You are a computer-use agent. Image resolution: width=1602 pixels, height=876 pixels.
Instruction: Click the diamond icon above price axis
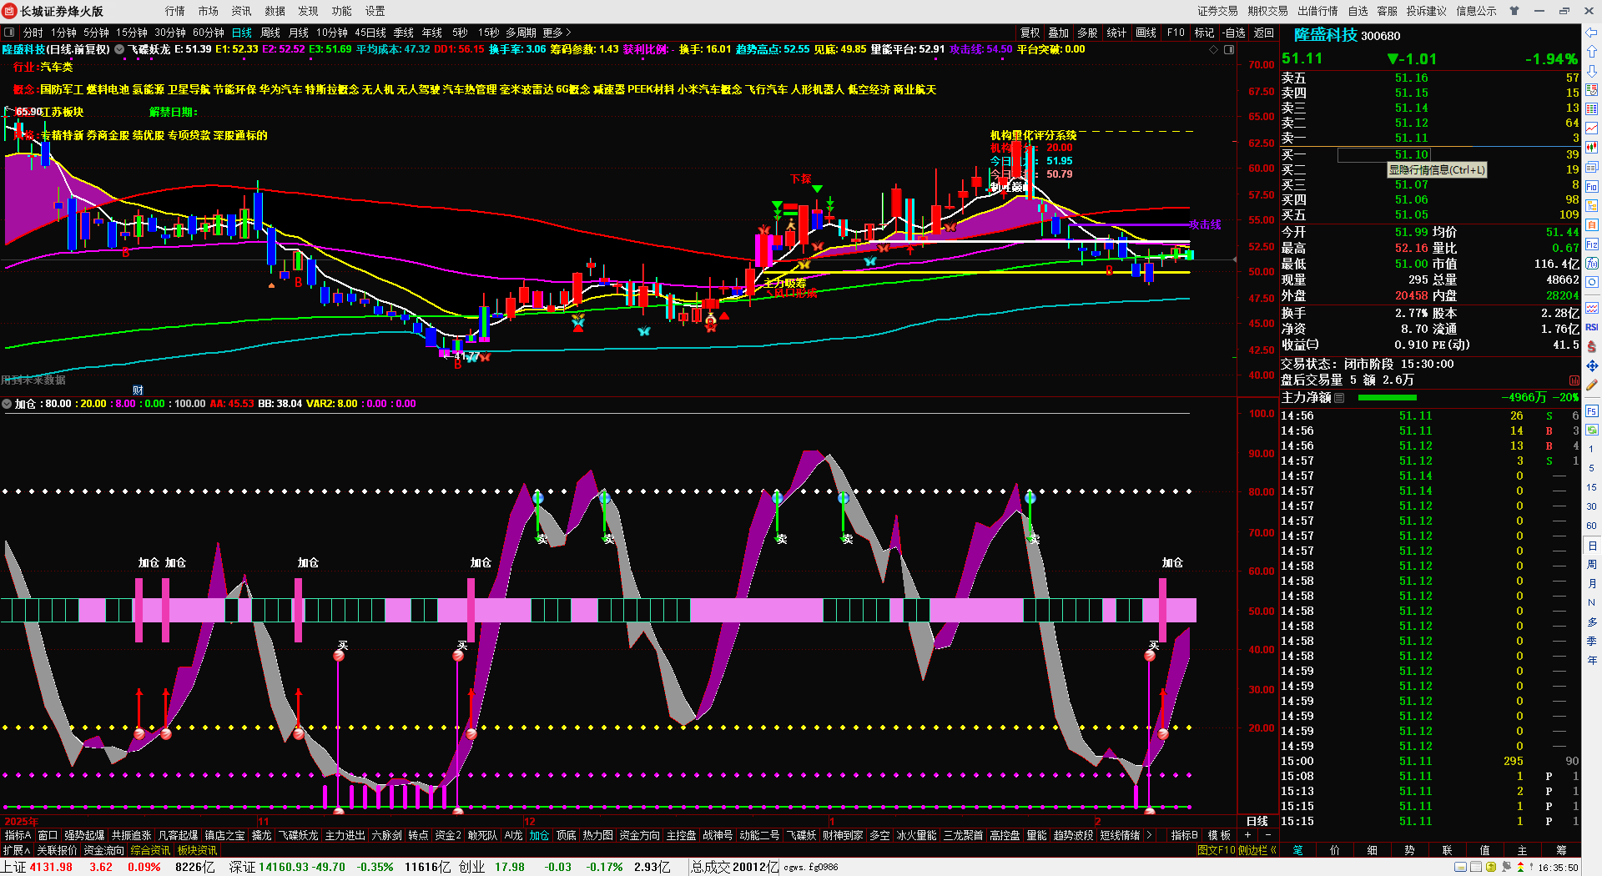(1213, 50)
